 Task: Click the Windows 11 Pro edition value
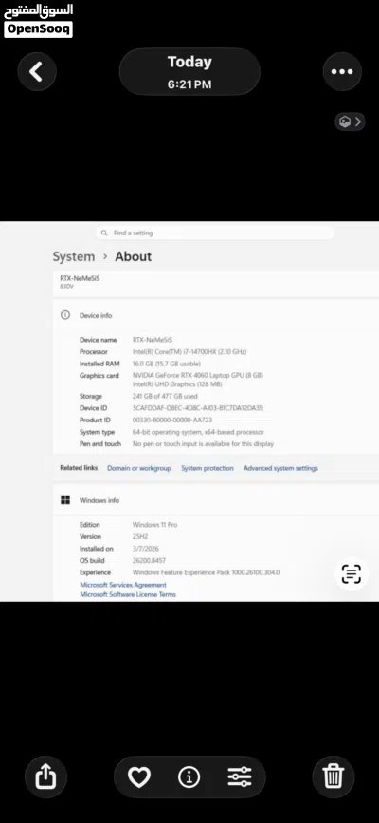154,525
